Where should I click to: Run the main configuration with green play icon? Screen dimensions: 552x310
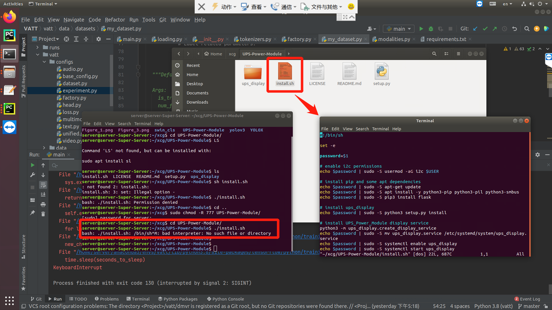click(x=421, y=28)
